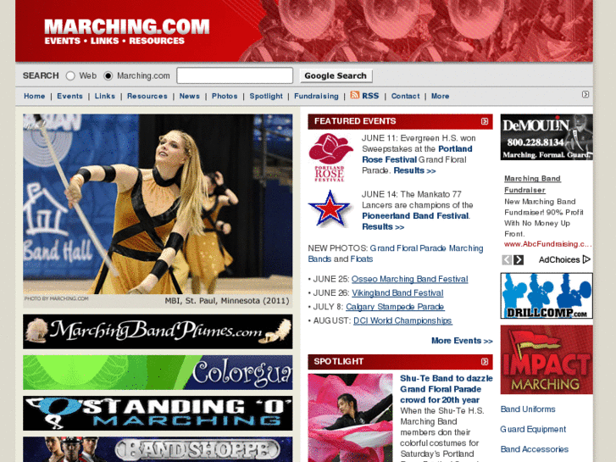The width and height of the screenshot is (616, 462).
Task: Open the Band Uniforms link
Action: [x=528, y=409]
